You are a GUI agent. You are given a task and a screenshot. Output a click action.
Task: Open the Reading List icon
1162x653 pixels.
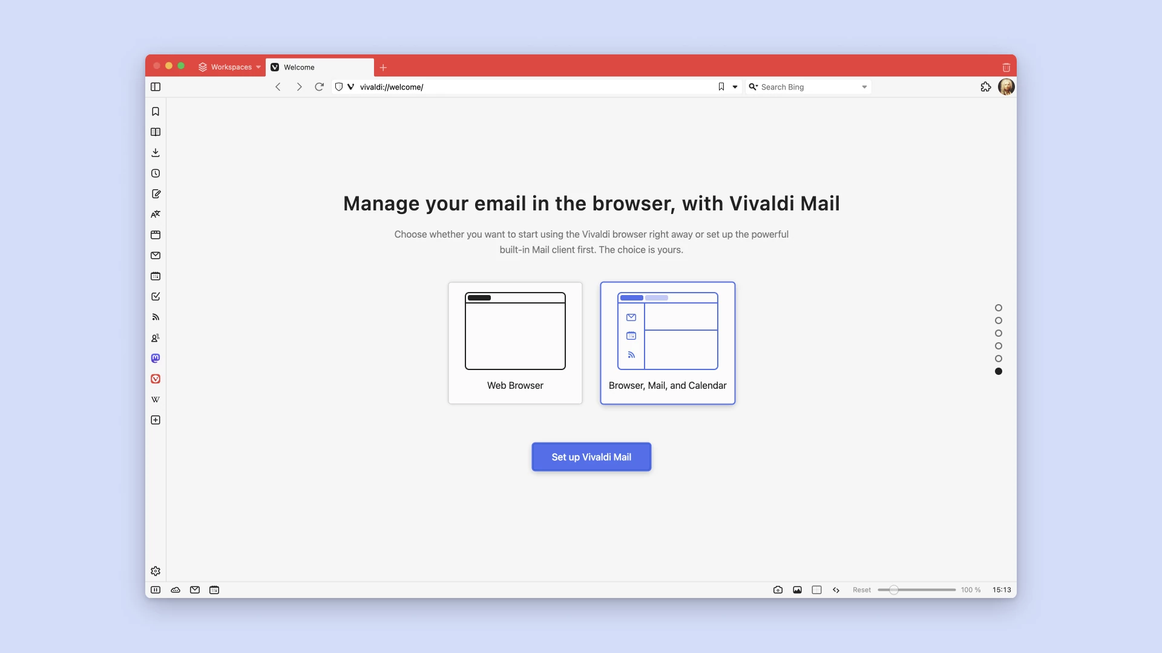click(x=155, y=132)
